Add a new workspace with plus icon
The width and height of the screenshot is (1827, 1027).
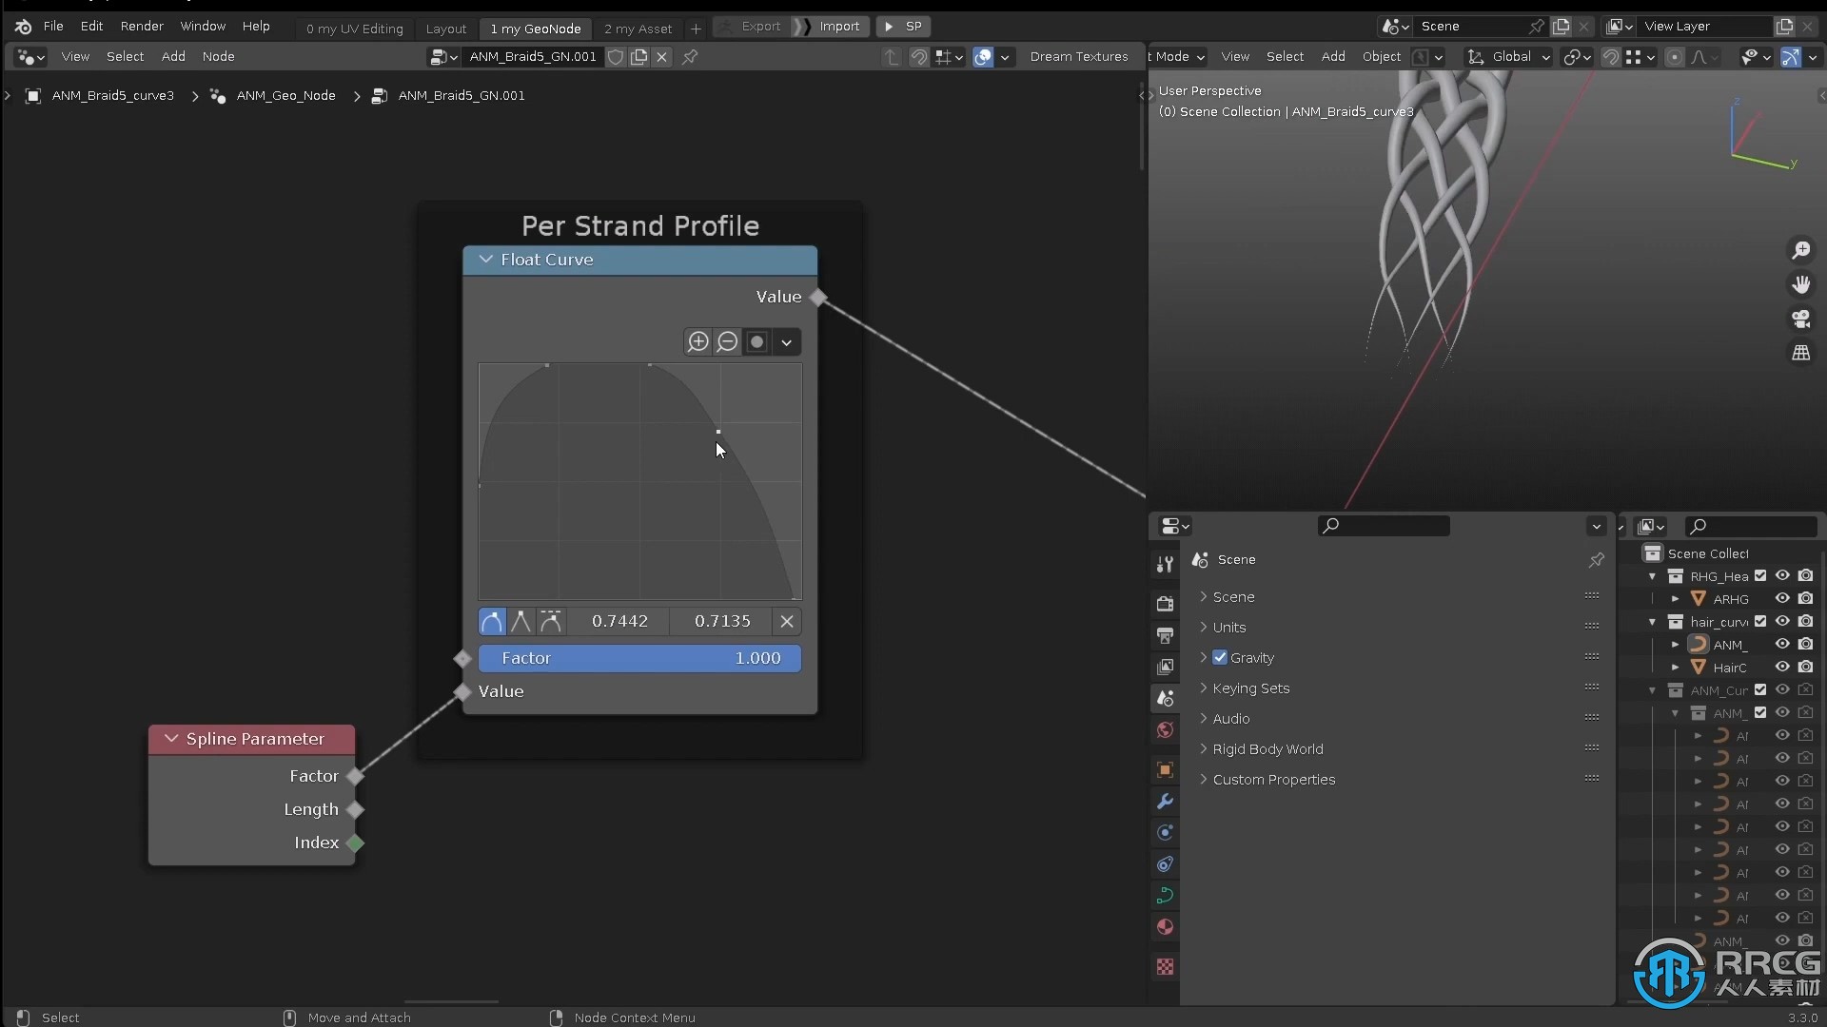pyautogui.click(x=696, y=29)
